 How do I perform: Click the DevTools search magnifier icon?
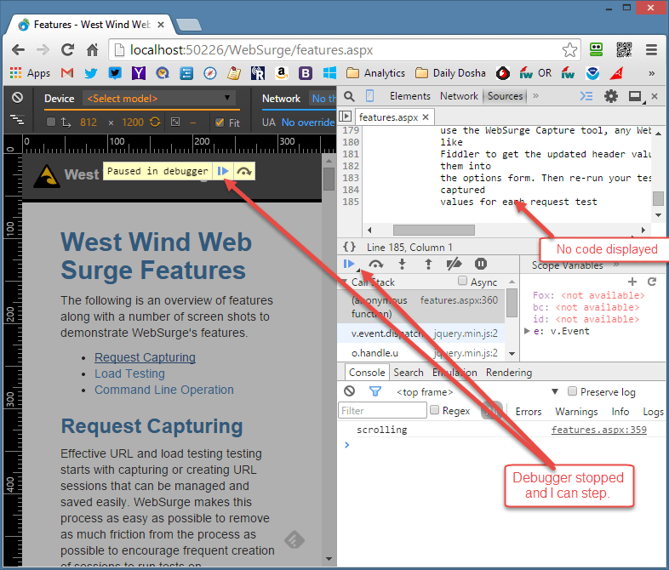pyautogui.click(x=349, y=96)
